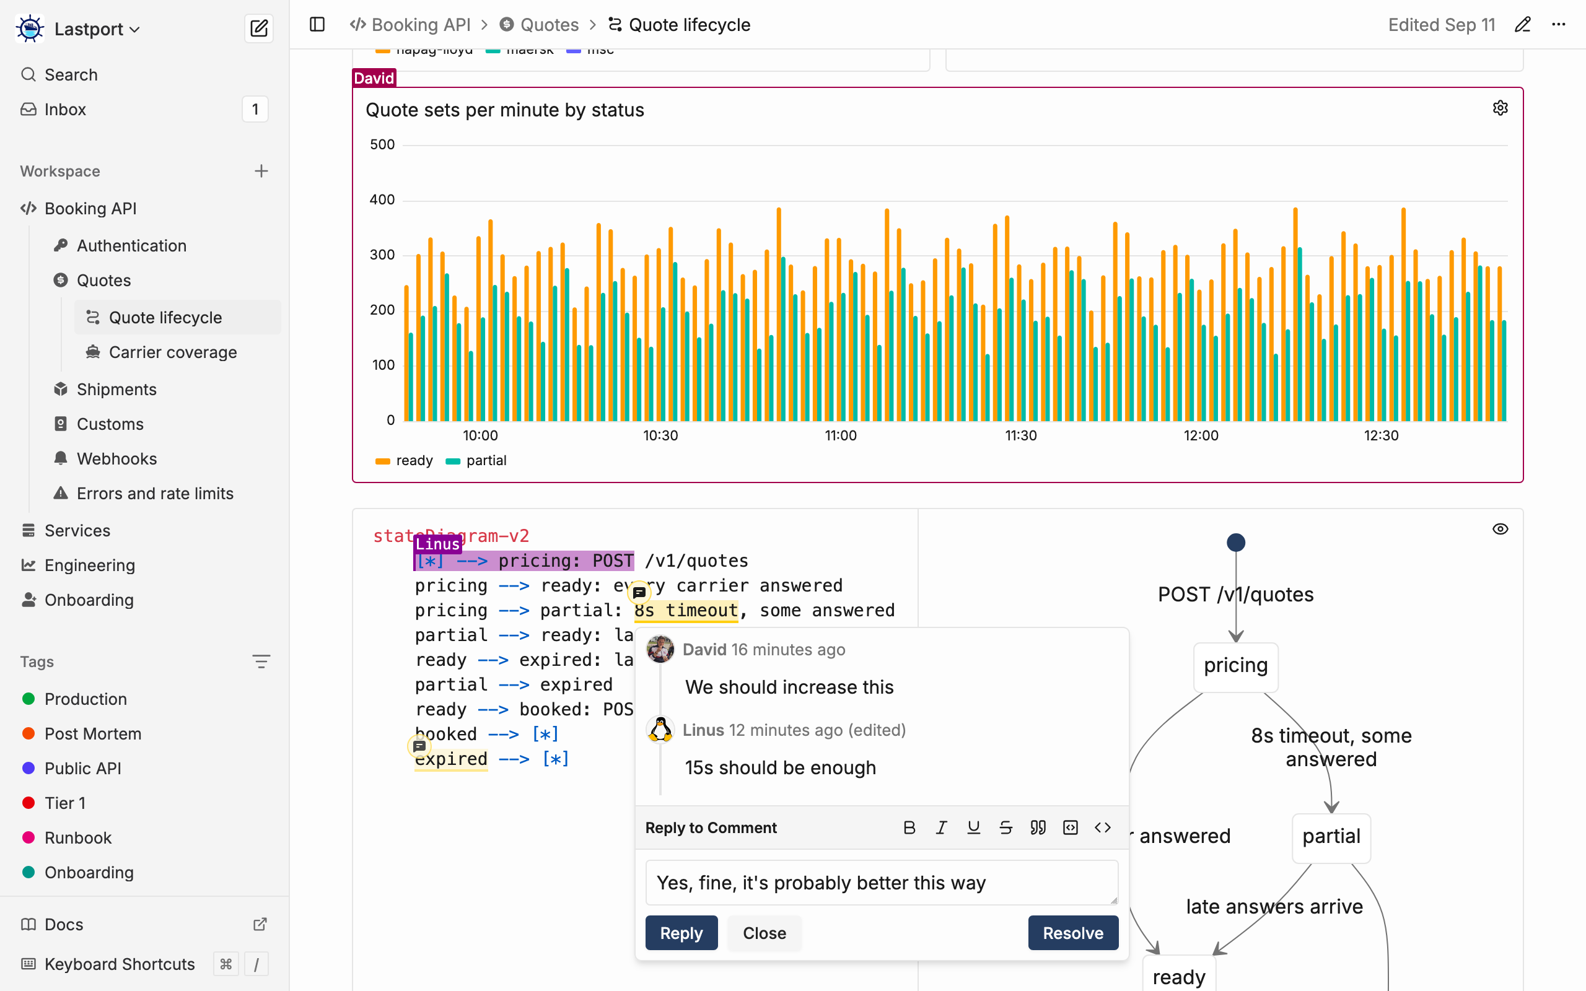The image size is (1586, 991).
Task: Insert inline code in reply toolbar
Action: coord(1102,828)
